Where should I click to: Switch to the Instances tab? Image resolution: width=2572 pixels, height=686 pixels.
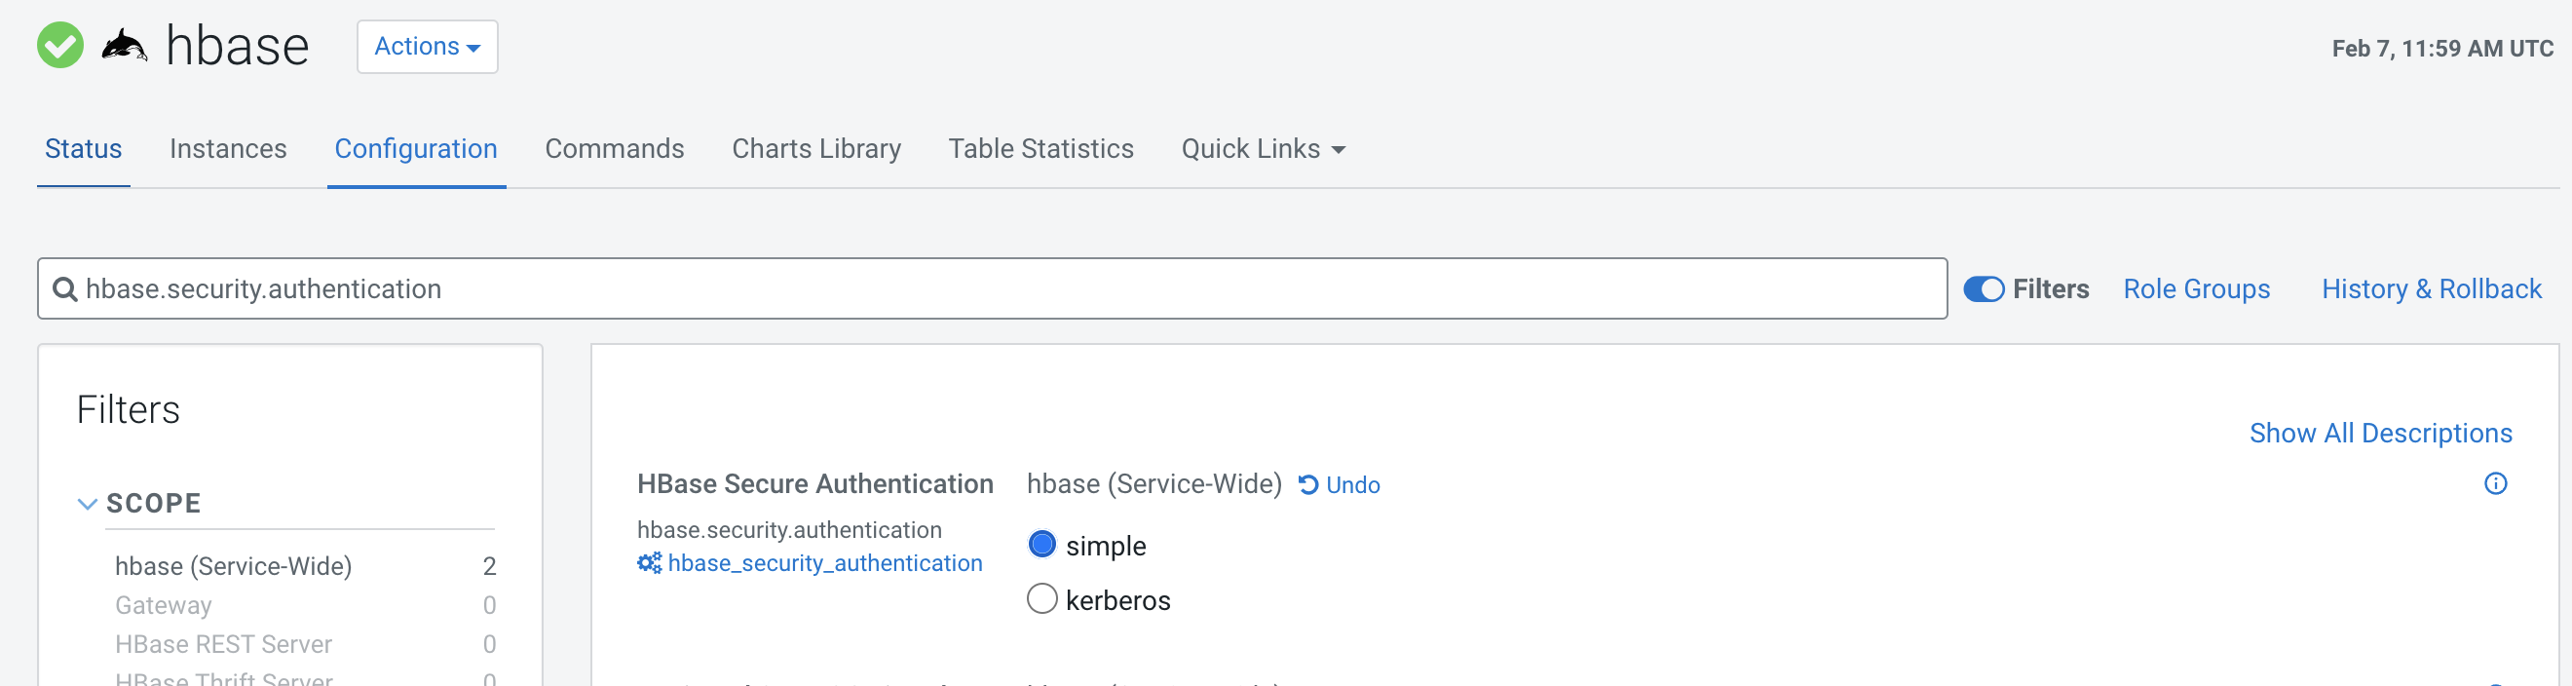pos(228,149)
